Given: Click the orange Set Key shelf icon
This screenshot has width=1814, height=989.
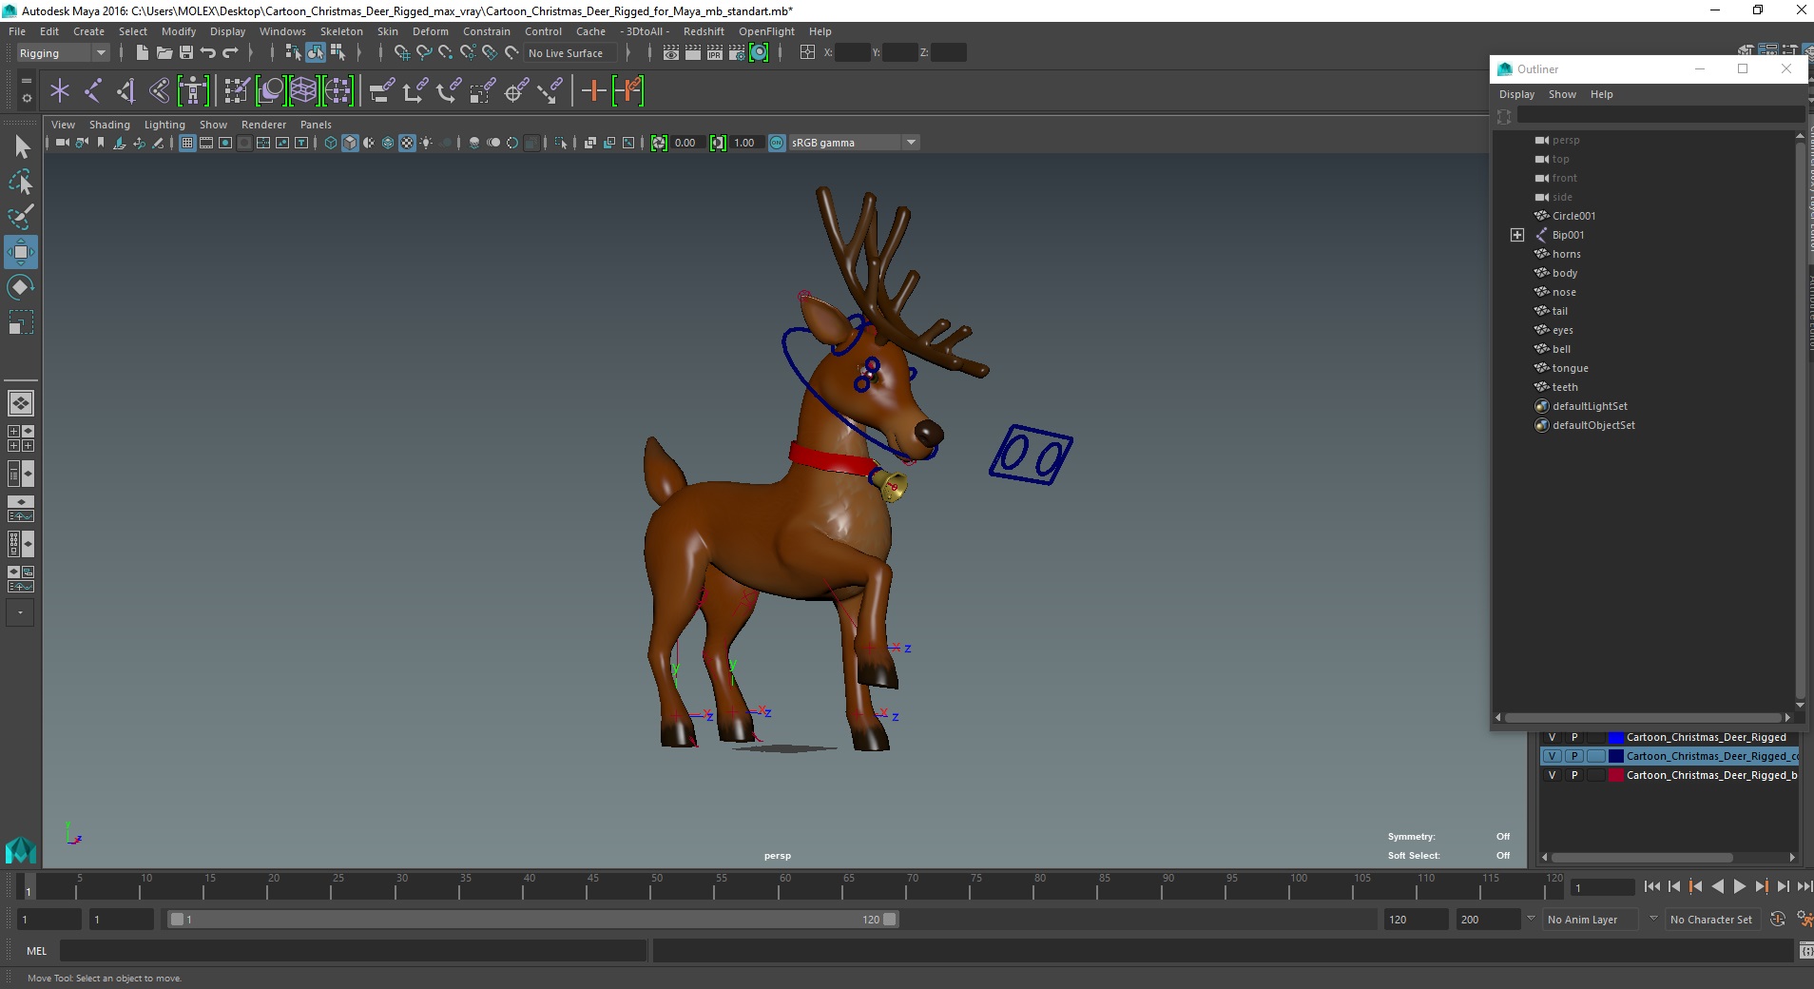Looking at the screenshot, I should [593, 91].
